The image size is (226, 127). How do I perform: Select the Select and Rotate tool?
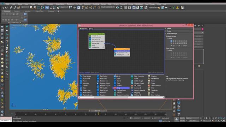tap(51, 8)
